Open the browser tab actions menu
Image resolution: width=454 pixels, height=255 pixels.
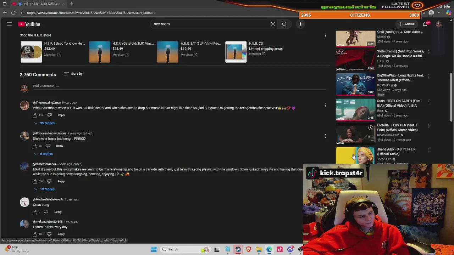5,4
